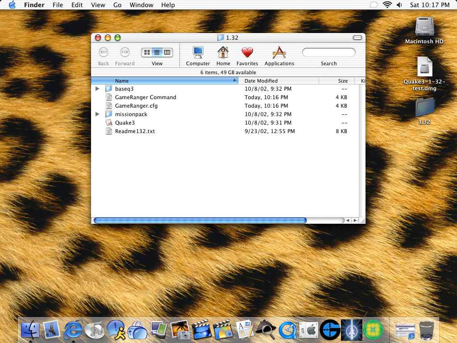This screenshot has width=457, height=343.
Task: Expand the baseq3 folder triangle
Action: [x=97, y=89]
